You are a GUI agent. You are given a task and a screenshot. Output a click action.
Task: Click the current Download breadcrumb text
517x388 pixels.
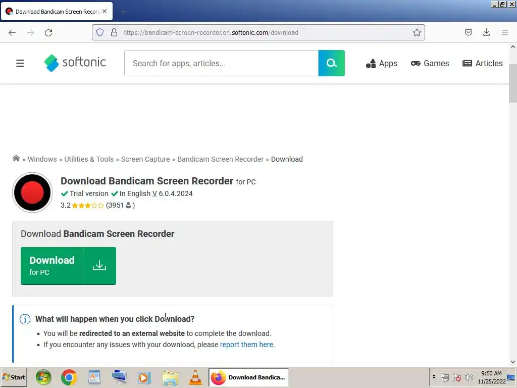(287, 159)
